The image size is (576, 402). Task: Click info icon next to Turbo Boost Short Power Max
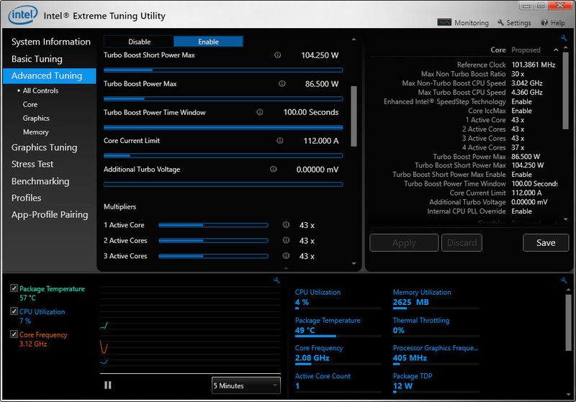277,55
